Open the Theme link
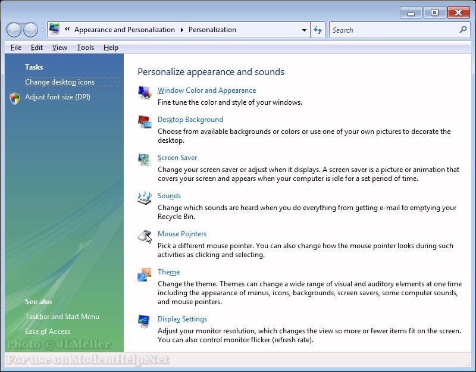This screenshot has width=476, height=372. point(169,272)
